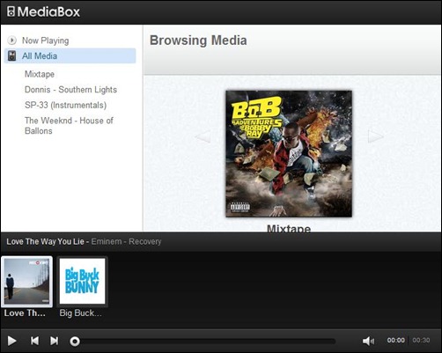Click the MediaBox logo icon

tap(11, 12)
